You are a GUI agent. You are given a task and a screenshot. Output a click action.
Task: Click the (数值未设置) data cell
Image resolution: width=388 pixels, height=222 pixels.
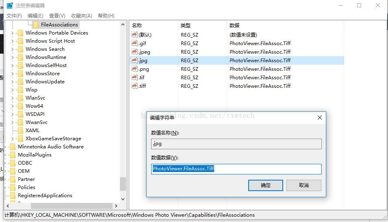(243, 35)
